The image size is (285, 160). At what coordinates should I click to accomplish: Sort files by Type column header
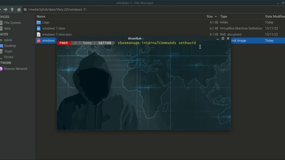[x=224, y=16]
